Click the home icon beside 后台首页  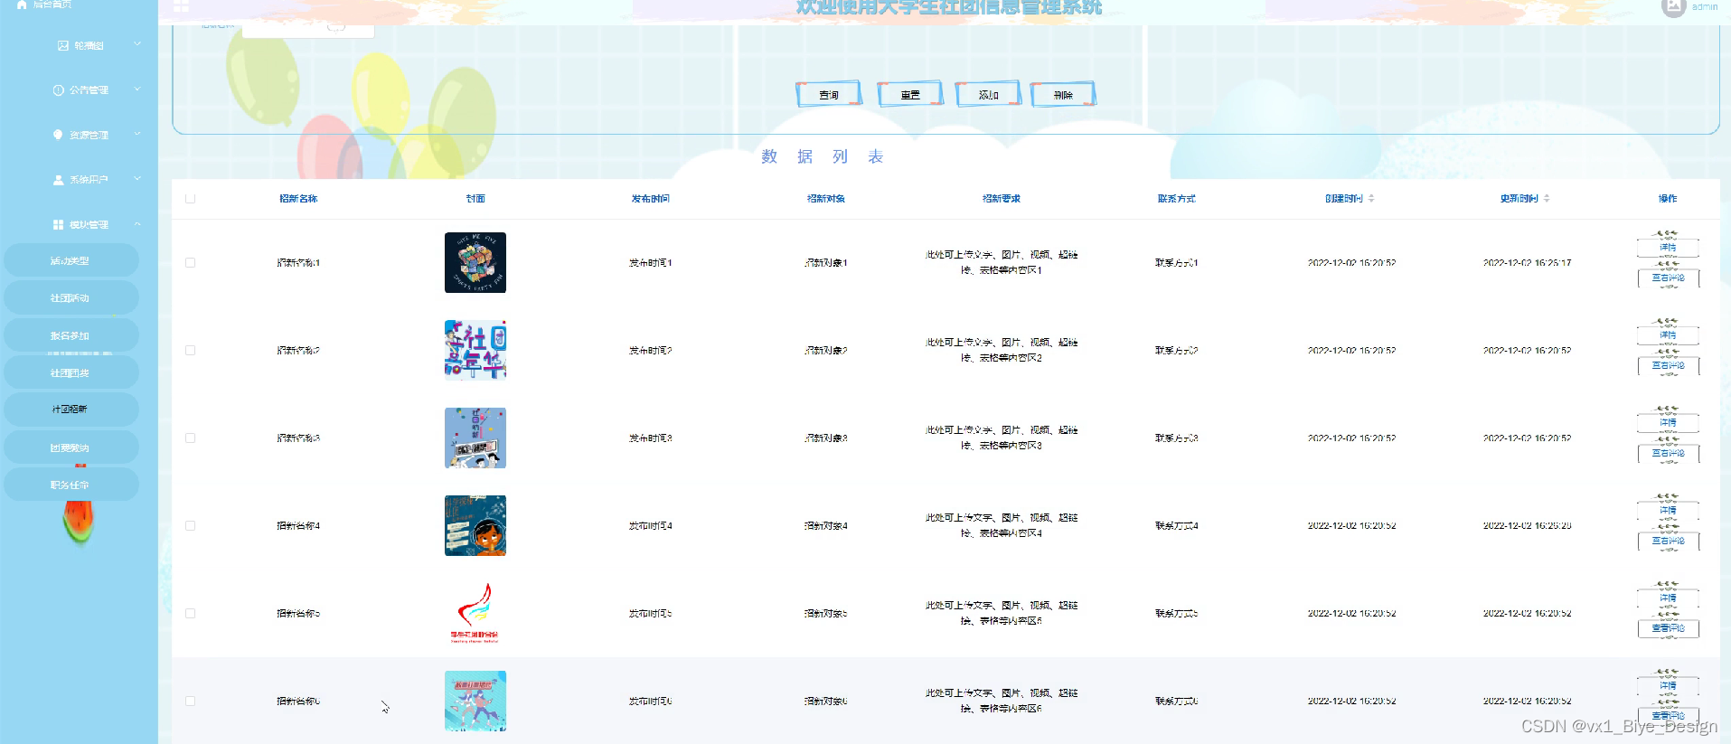(x=22, y=5)
